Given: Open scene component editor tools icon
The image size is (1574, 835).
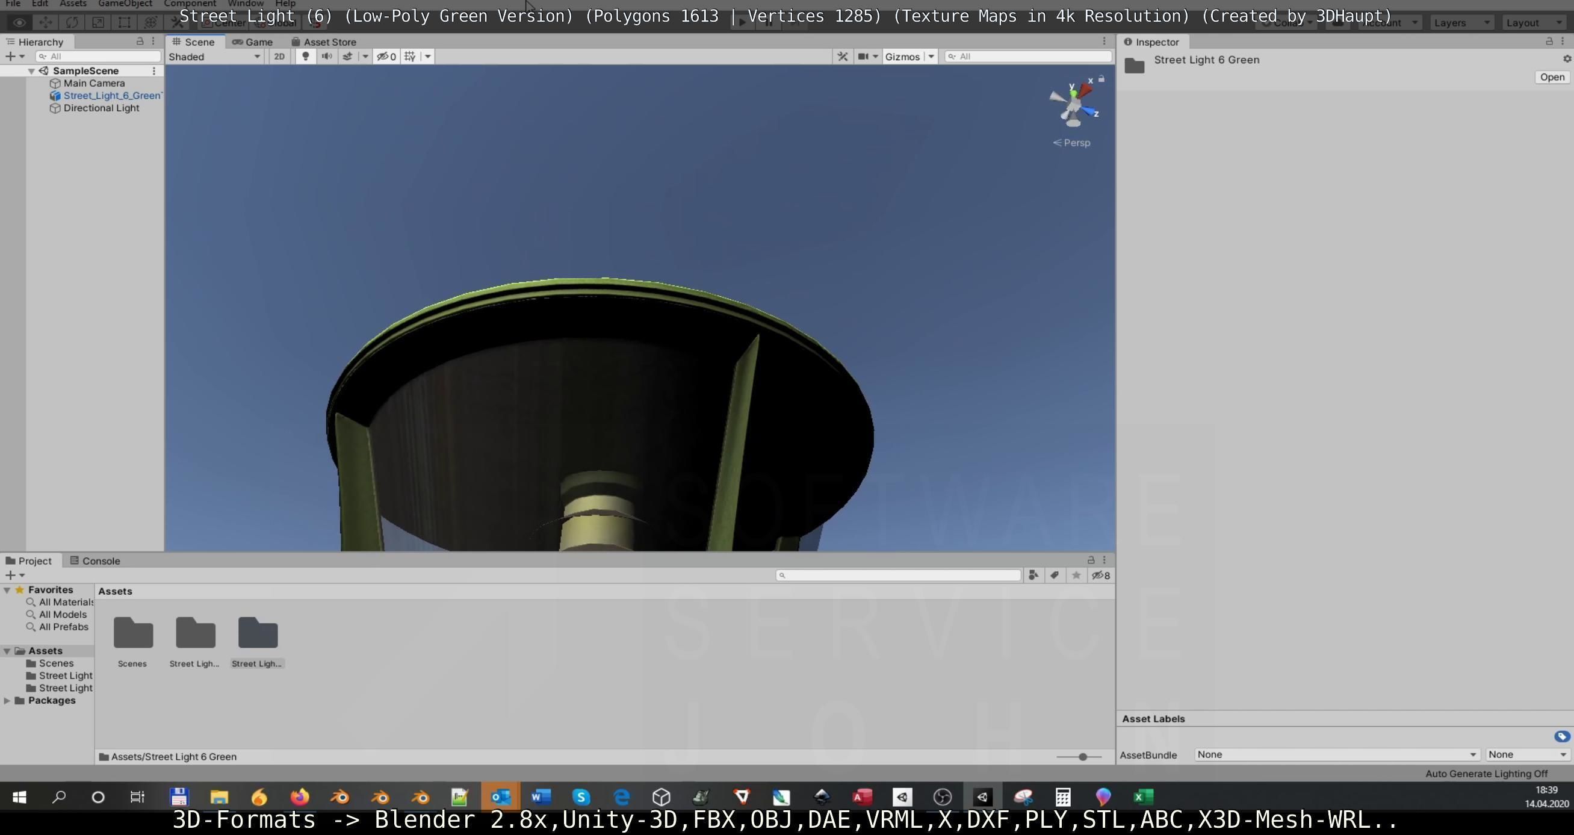Looking at the screenshot, I should (843, 56).
